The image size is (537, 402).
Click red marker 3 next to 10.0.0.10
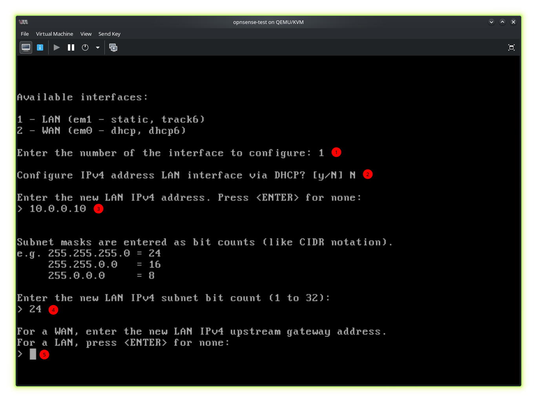[99, 209]
